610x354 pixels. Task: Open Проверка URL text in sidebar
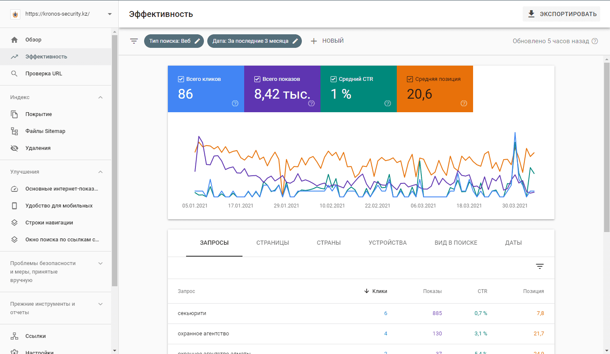[x=44, y=74]
